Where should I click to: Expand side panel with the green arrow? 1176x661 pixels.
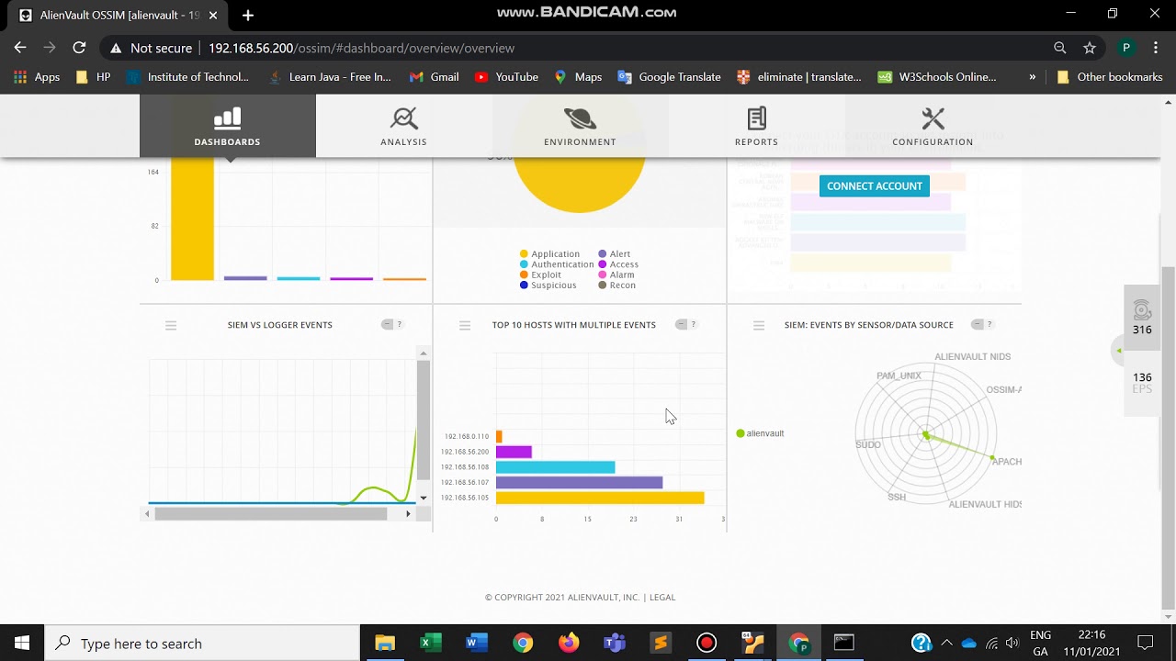pos(1118,351)
